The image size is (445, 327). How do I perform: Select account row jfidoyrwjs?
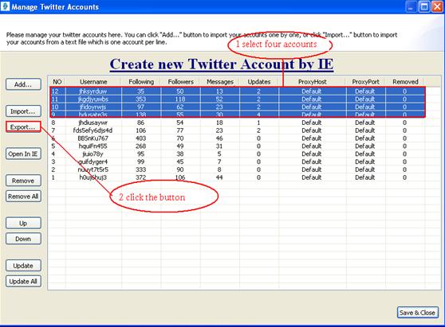(238, 107)
